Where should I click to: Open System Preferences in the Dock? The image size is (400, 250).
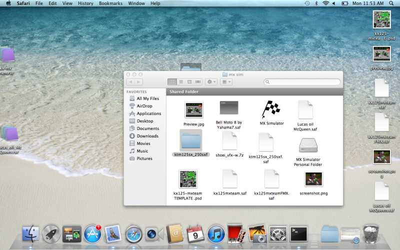[x=278, y=233]
